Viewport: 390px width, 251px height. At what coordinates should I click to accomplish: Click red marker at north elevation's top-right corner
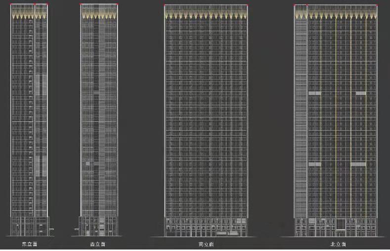point(376,5)
